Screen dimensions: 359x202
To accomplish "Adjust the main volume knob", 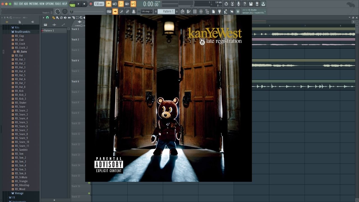I will [x=57, y=12].
